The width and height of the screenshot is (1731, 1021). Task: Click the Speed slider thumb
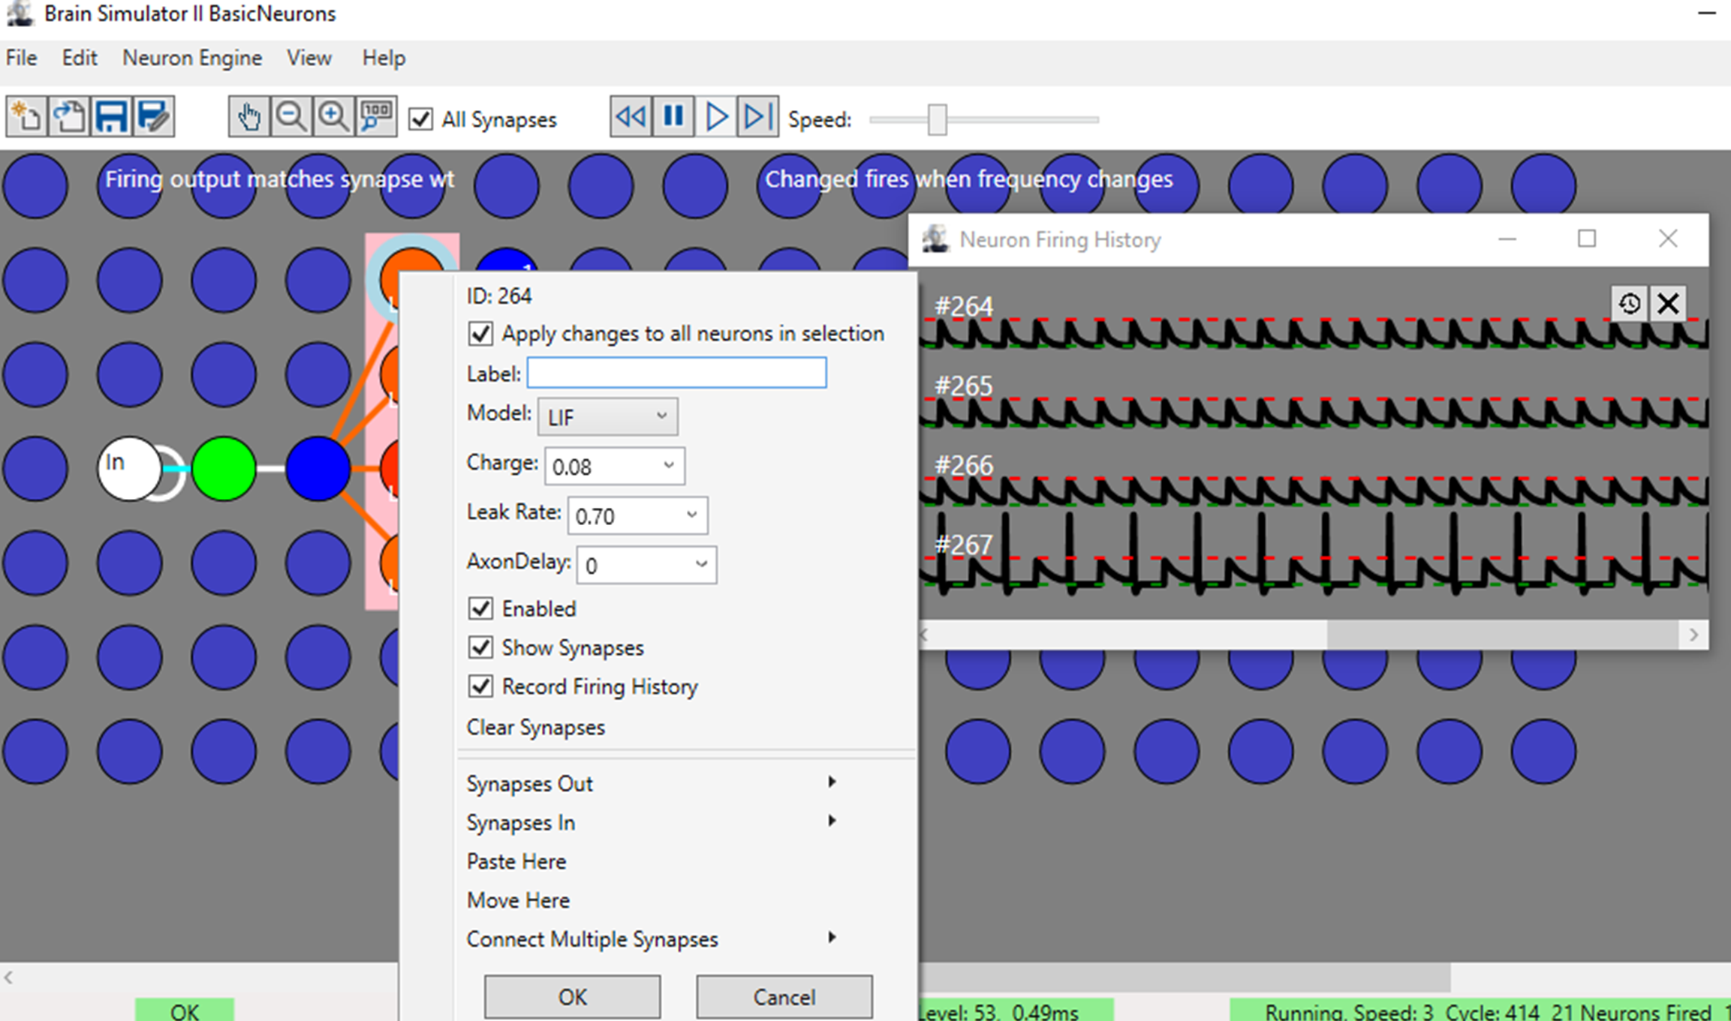coord(937,119)
